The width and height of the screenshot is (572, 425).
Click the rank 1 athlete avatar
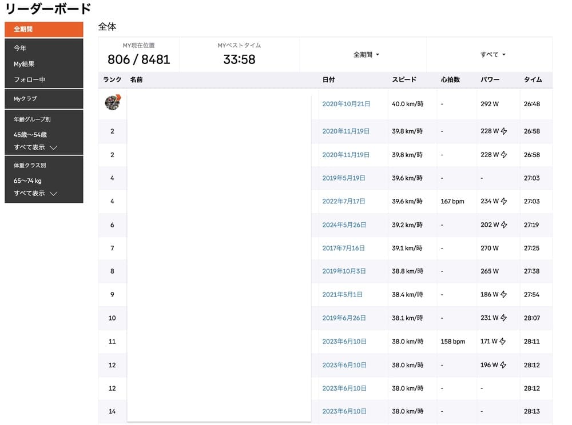click(113, 103)
